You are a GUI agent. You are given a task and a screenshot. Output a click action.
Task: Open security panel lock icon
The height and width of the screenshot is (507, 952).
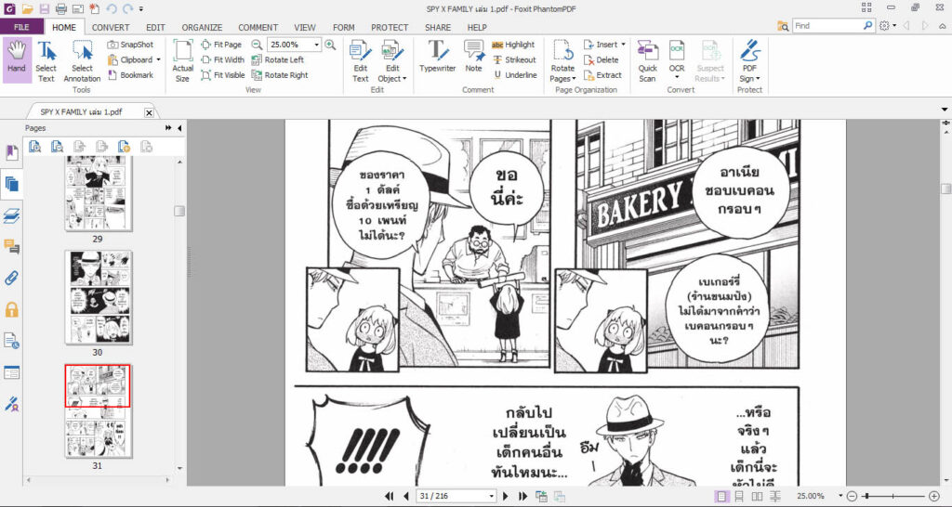pos(11,310)
